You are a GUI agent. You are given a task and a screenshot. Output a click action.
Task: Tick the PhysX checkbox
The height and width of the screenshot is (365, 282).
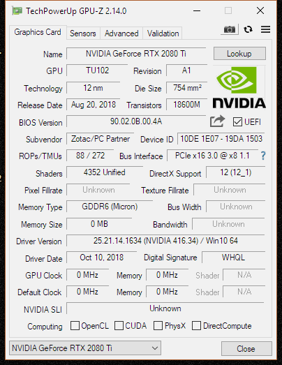158,325
